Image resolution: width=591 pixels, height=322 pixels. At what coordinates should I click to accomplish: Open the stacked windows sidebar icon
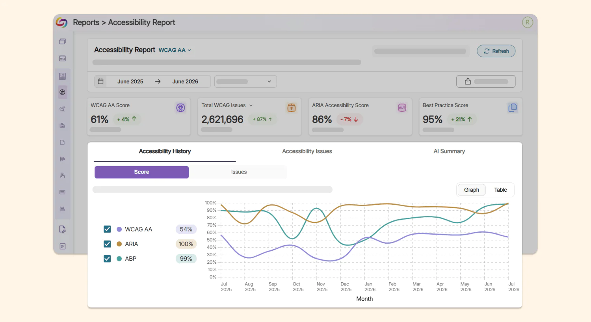(x=62, y=41)
